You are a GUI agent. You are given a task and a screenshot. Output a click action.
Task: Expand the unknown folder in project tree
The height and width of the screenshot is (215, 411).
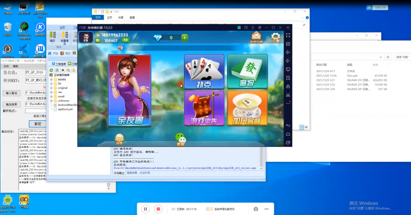pos(51,100)
